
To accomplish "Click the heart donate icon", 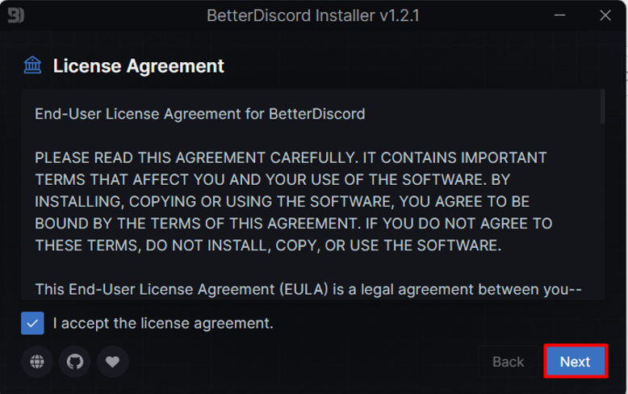I will coord(112,362).
